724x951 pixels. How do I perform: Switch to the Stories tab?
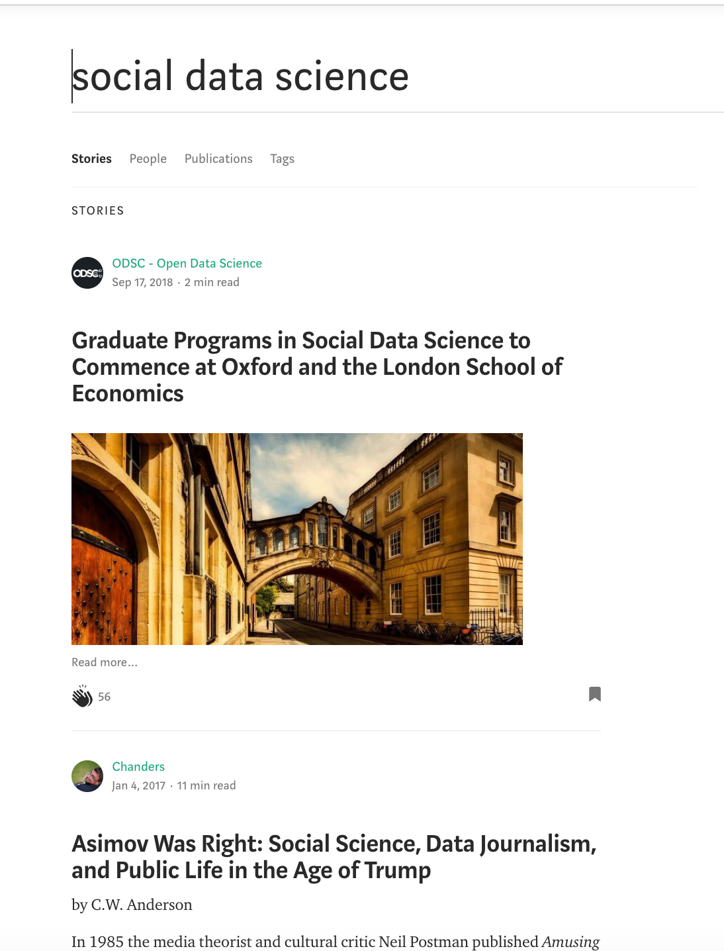click(x=91, y=159)
